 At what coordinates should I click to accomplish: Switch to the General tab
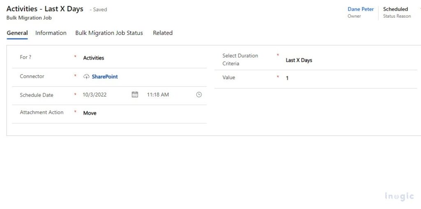tap(17, 33)
